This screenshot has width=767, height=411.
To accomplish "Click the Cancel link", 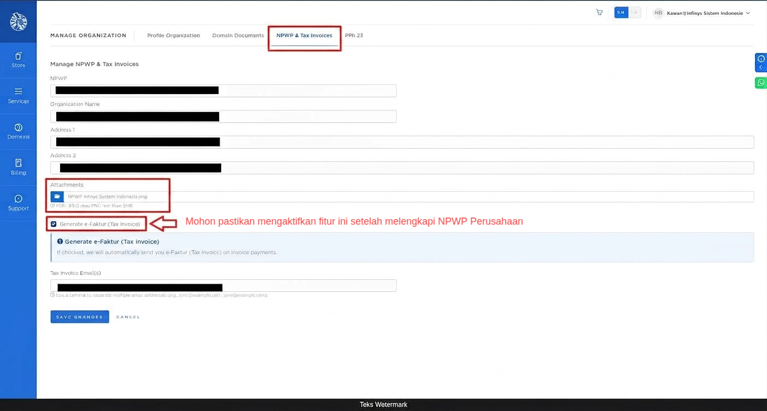I will click(128, 317).
